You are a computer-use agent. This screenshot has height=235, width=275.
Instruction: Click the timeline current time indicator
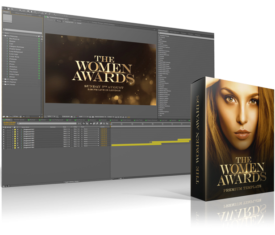(111, 125)
